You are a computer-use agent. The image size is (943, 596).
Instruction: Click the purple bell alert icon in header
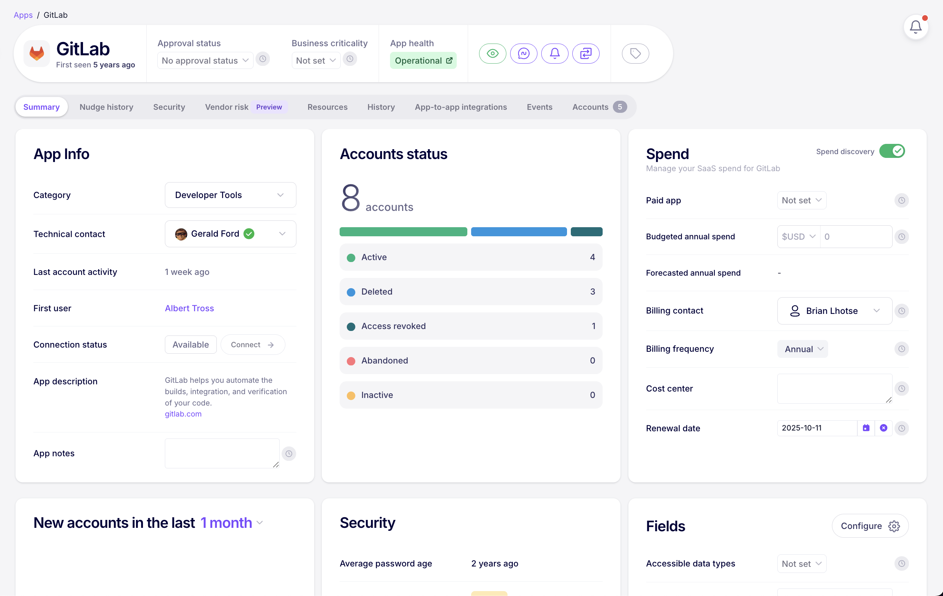point(555,53)
